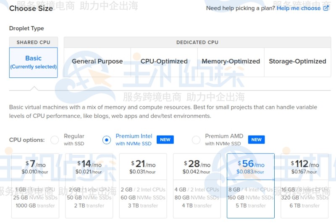Pick the Storage-Optimized droplet type
Viewport: 336px width, 223px height.
297,61
